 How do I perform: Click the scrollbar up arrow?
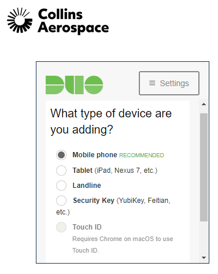coord(204,104)
